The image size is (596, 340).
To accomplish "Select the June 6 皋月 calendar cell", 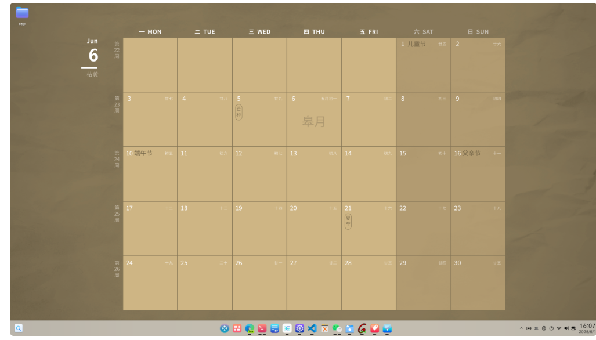I will click(x=314, y=120).
